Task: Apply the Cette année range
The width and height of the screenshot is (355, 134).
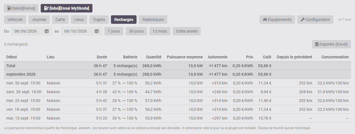Action: tap(187, 31)
